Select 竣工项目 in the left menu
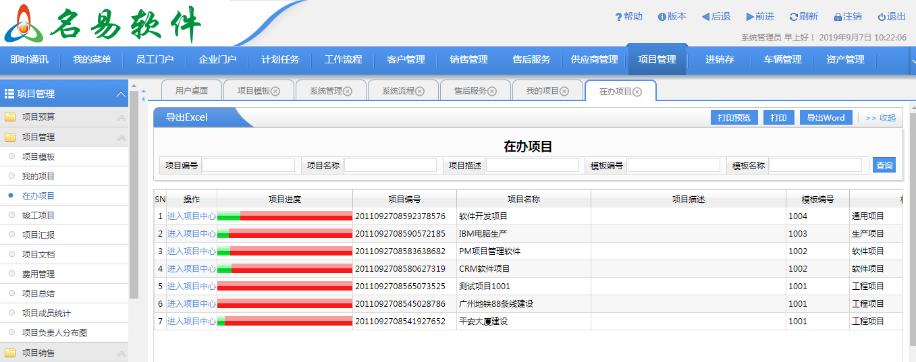The height and width of the screenshot is (362, 916). tap(38, 216)
